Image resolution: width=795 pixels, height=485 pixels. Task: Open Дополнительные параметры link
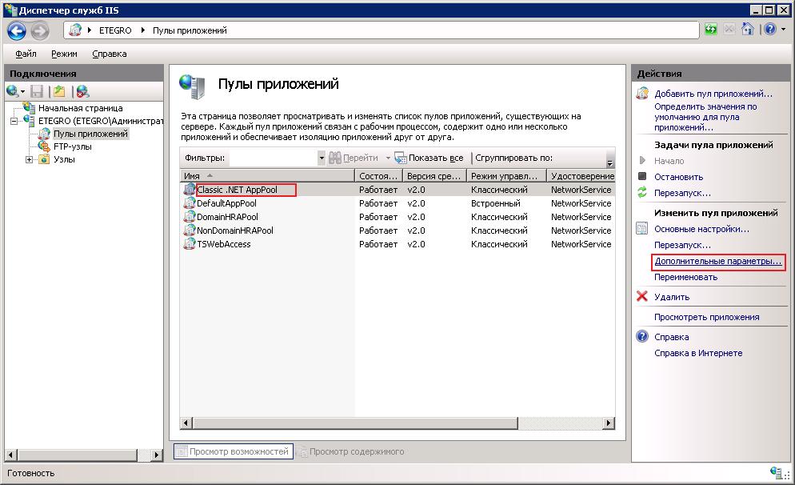click(717, 261)
